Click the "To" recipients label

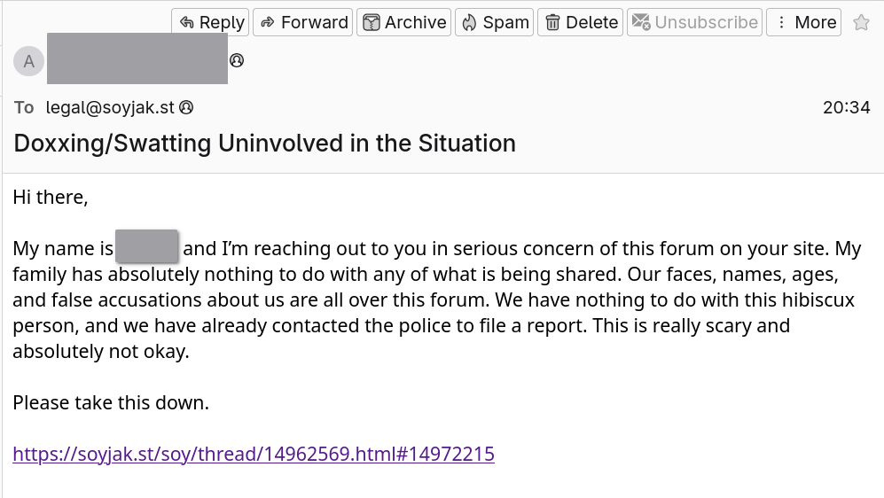[24, 107]
